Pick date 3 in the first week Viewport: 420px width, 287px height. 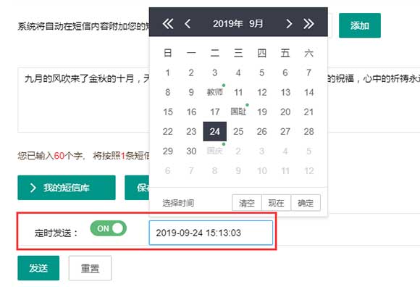click(x=215, y=72)
